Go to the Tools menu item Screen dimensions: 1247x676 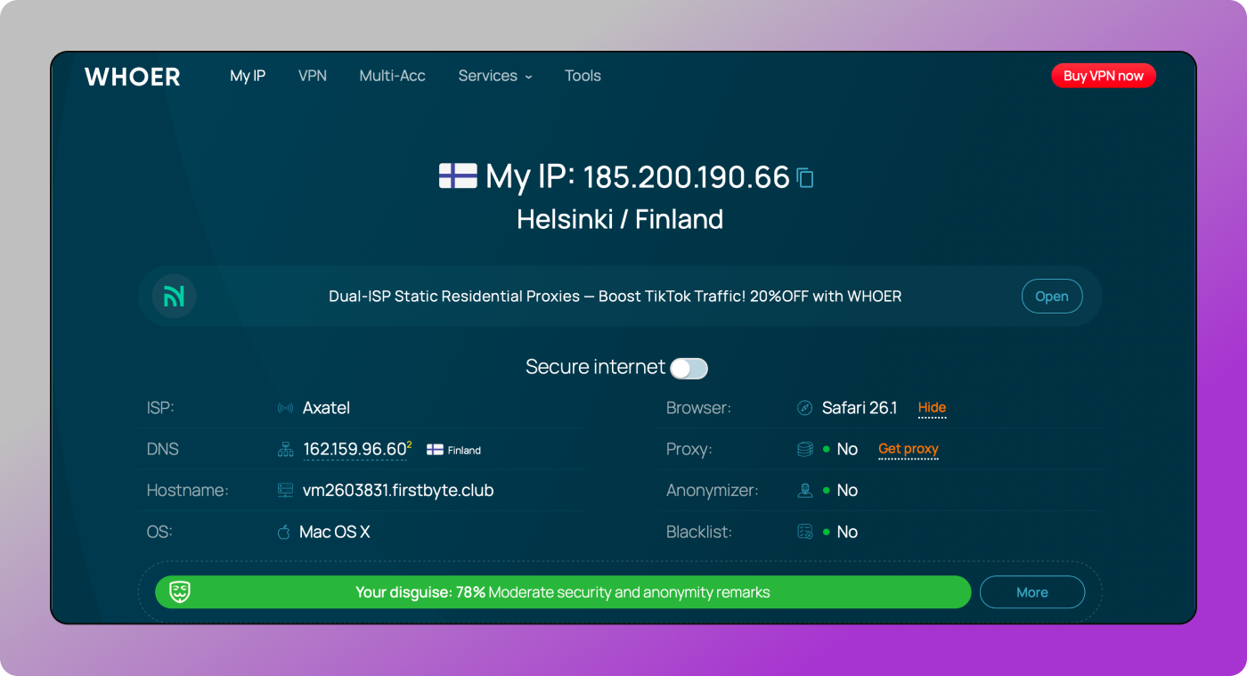583,76
